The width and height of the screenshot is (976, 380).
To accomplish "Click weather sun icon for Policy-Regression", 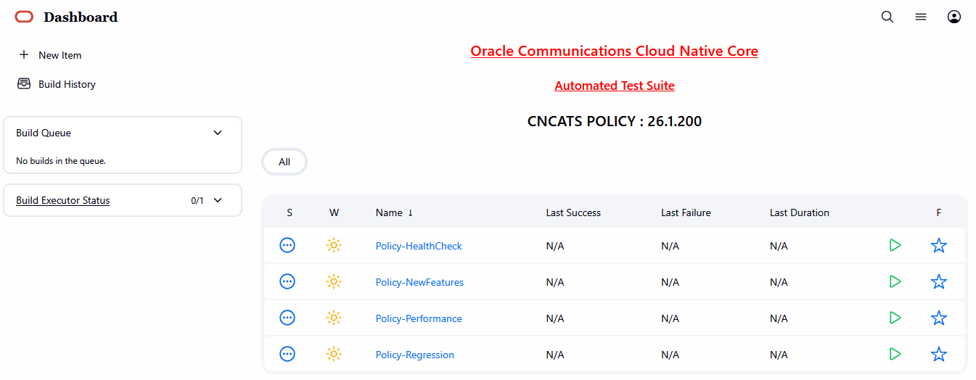I will [x=334, y=354].
